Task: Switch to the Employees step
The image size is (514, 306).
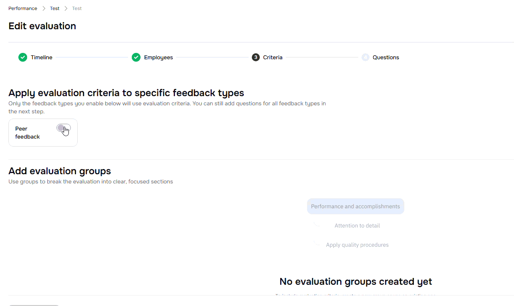Action: click(159, 57)
